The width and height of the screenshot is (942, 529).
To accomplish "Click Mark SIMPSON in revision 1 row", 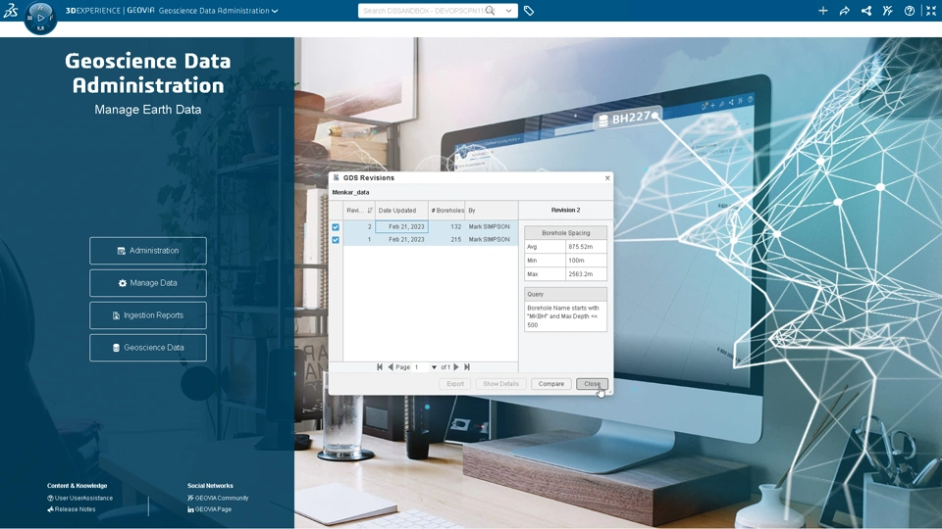I will point(489,239).
